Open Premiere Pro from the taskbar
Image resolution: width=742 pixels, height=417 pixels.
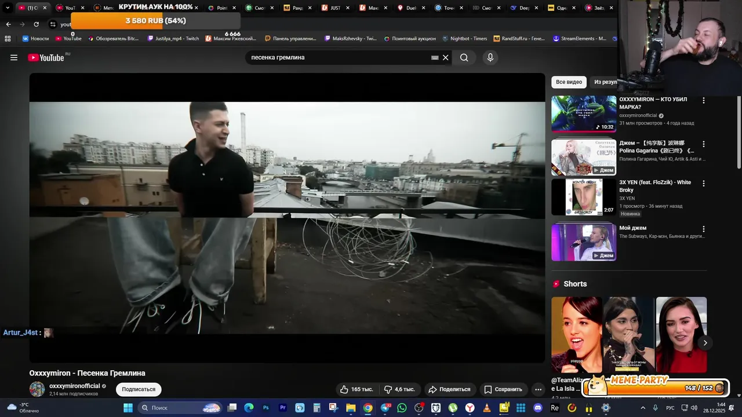click(283, 408)
